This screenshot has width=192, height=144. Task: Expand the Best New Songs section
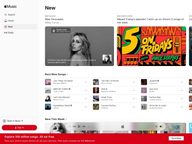click(56, 74)
